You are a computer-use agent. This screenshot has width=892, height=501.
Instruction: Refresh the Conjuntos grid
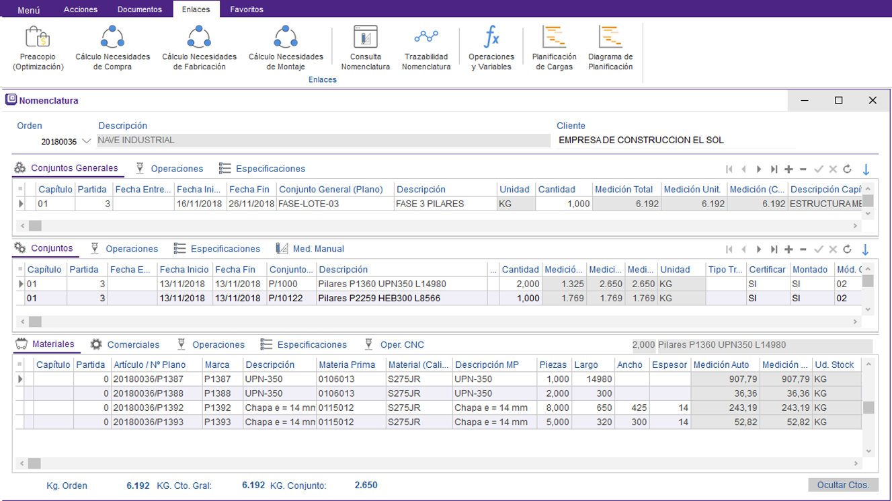847,249
